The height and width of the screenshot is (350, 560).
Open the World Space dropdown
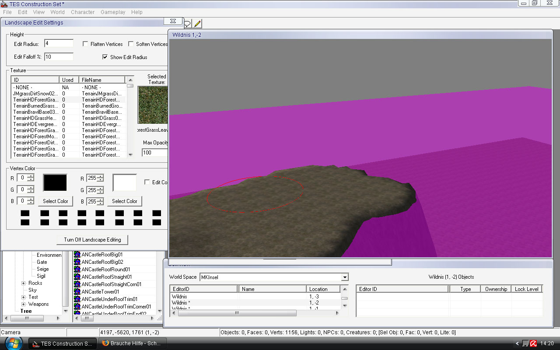(x=345, y=277)
